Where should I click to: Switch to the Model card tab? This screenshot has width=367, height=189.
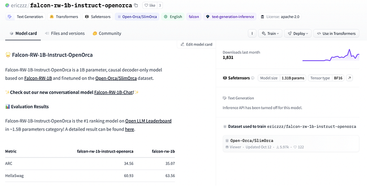pos(23,33)
